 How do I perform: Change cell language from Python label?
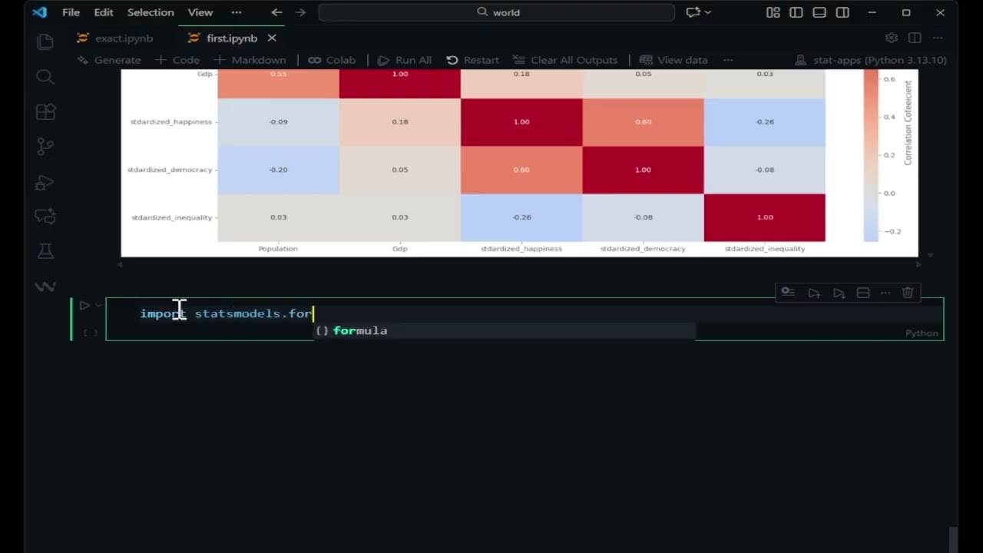click(x=922, y=333)
